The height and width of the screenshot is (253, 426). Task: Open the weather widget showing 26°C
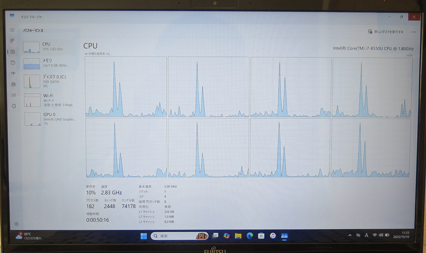(x=29, y=236)
